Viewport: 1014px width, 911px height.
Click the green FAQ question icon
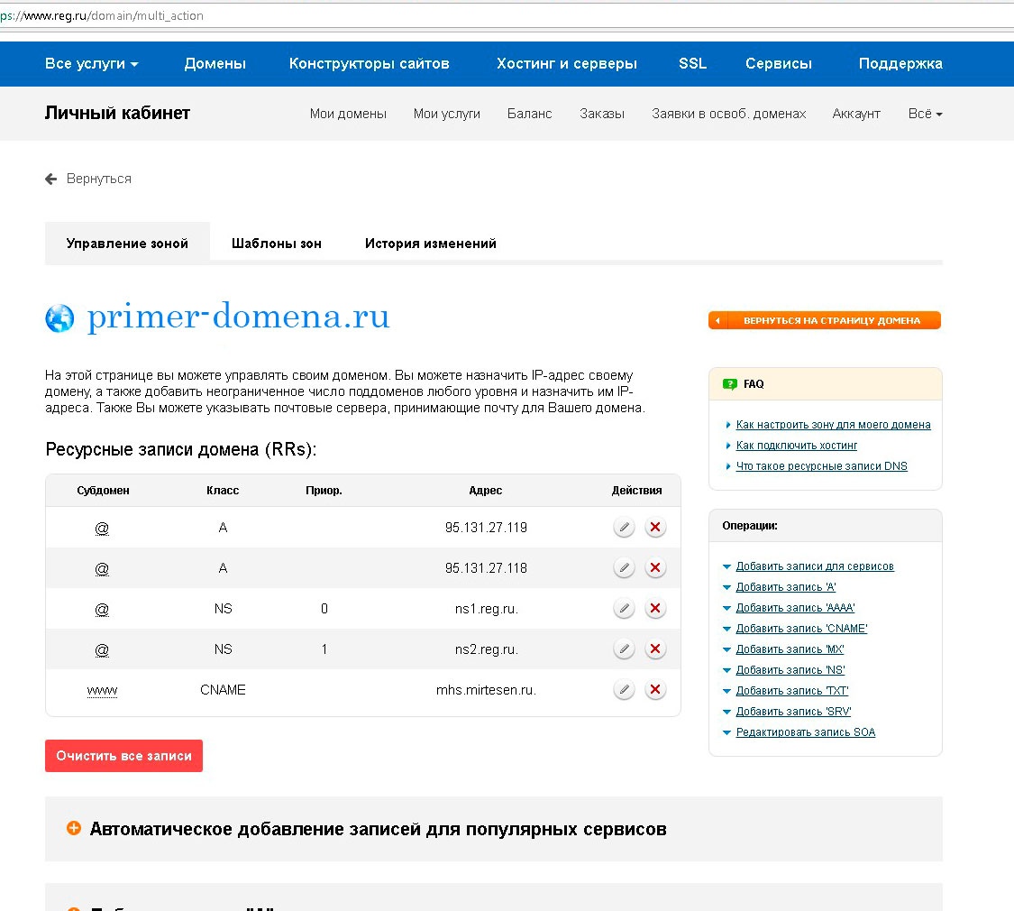coord(729,384)
